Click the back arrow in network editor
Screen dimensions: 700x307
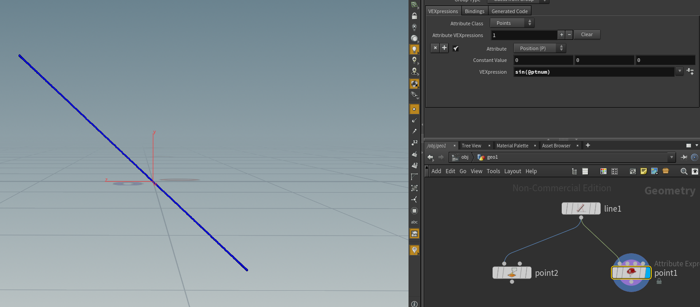[430, 157]
